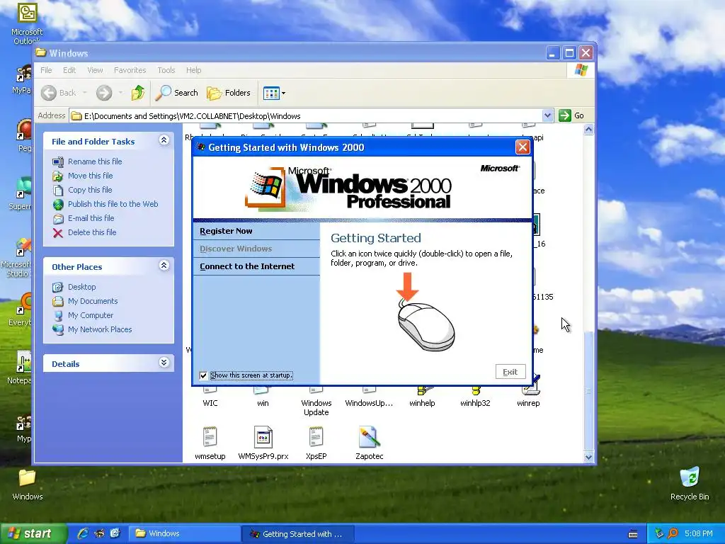Click E-mail this file link
This screenshot has height=544, width=725.
[91, 218]
